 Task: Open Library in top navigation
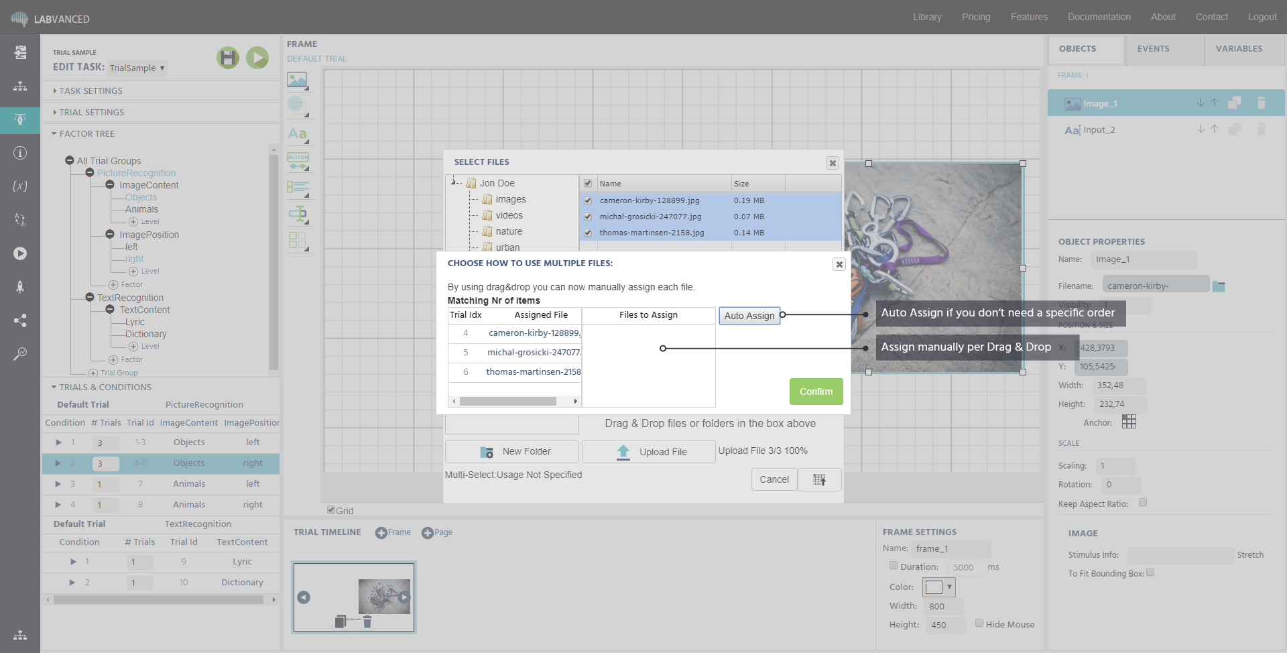pos(927,17)
